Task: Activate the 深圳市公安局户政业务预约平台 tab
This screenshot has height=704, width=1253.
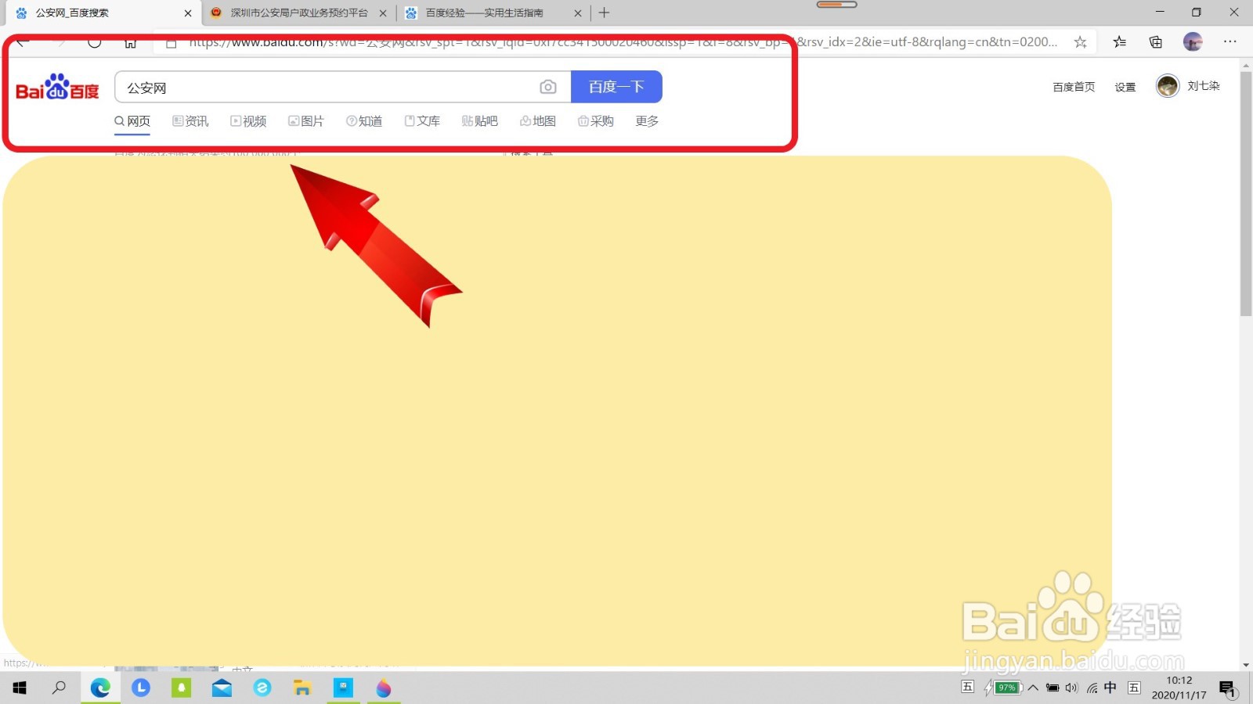Action: 299,13
